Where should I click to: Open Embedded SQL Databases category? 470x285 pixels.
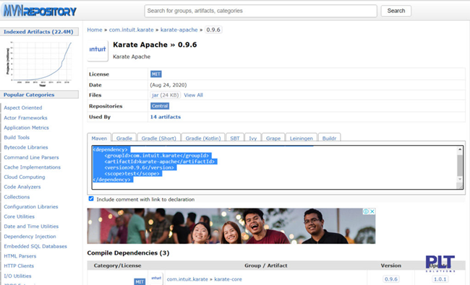click(35, 247)
